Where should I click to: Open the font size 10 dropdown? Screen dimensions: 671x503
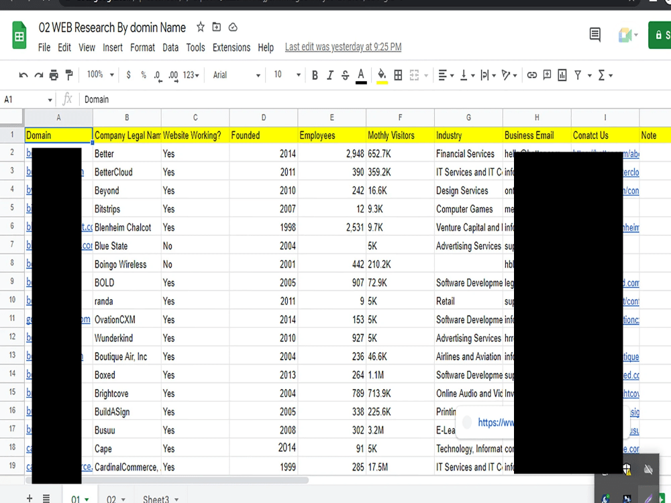(287, 75)
